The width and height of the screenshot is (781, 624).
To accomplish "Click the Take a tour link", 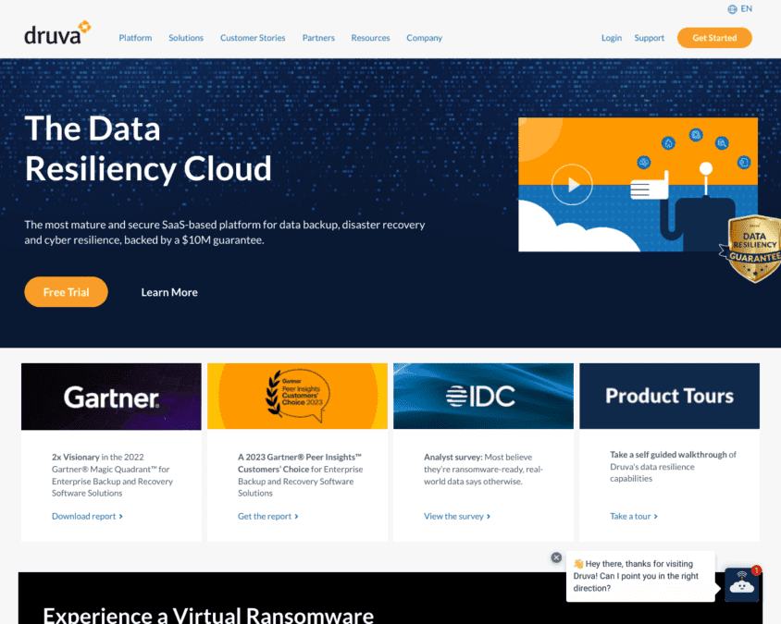I will tap(634, 517).
